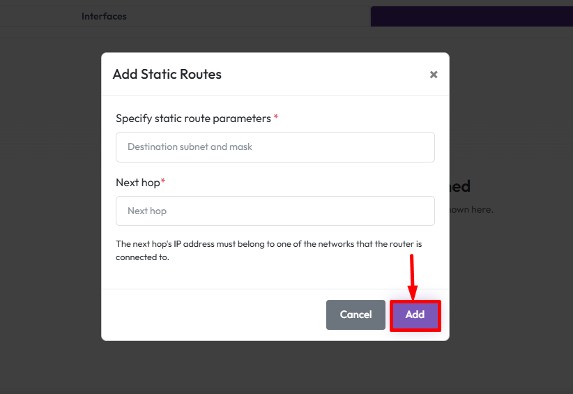The width and height of the screenshot is (573, 394).
Task: Click the next hop IP address hint text
Action: (268, 250)
